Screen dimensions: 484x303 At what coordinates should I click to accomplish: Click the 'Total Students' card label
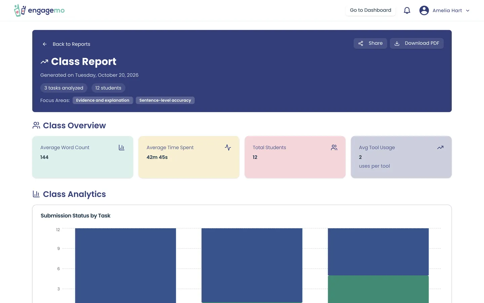point(269,147)
